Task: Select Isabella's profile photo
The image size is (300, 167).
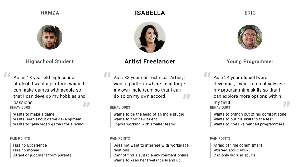Action: click(x=150, y=37)
